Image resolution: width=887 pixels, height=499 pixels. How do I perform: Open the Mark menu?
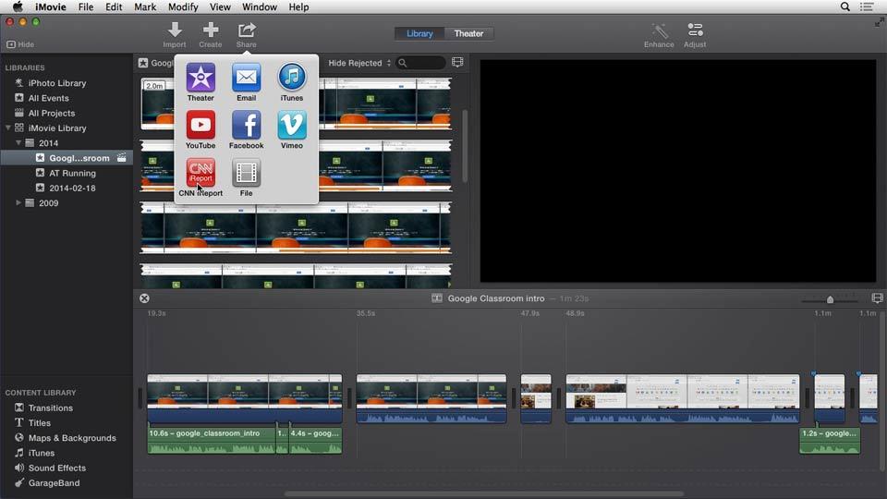pos(145,6)
